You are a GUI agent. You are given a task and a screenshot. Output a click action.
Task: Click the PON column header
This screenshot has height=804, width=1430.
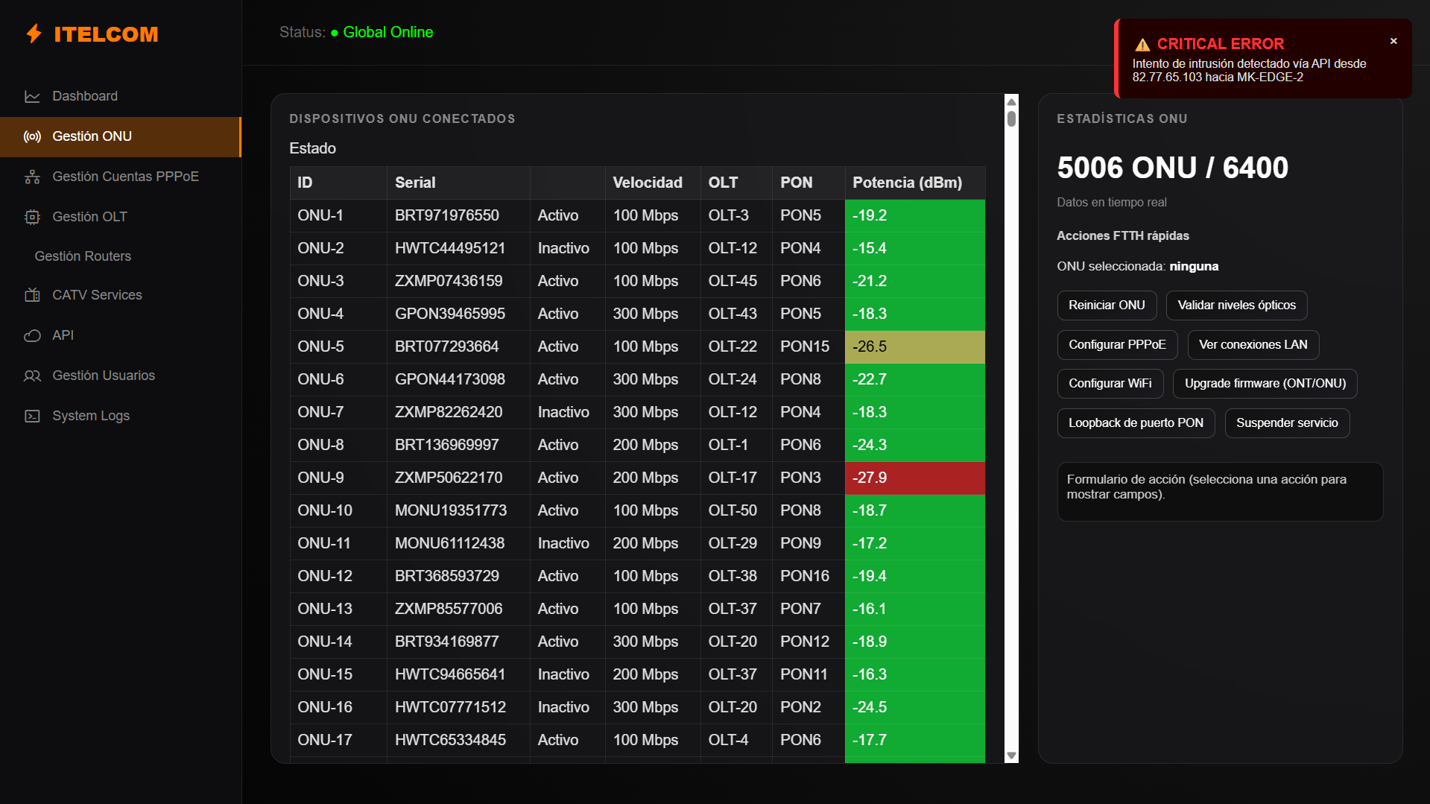click(808, 183)
